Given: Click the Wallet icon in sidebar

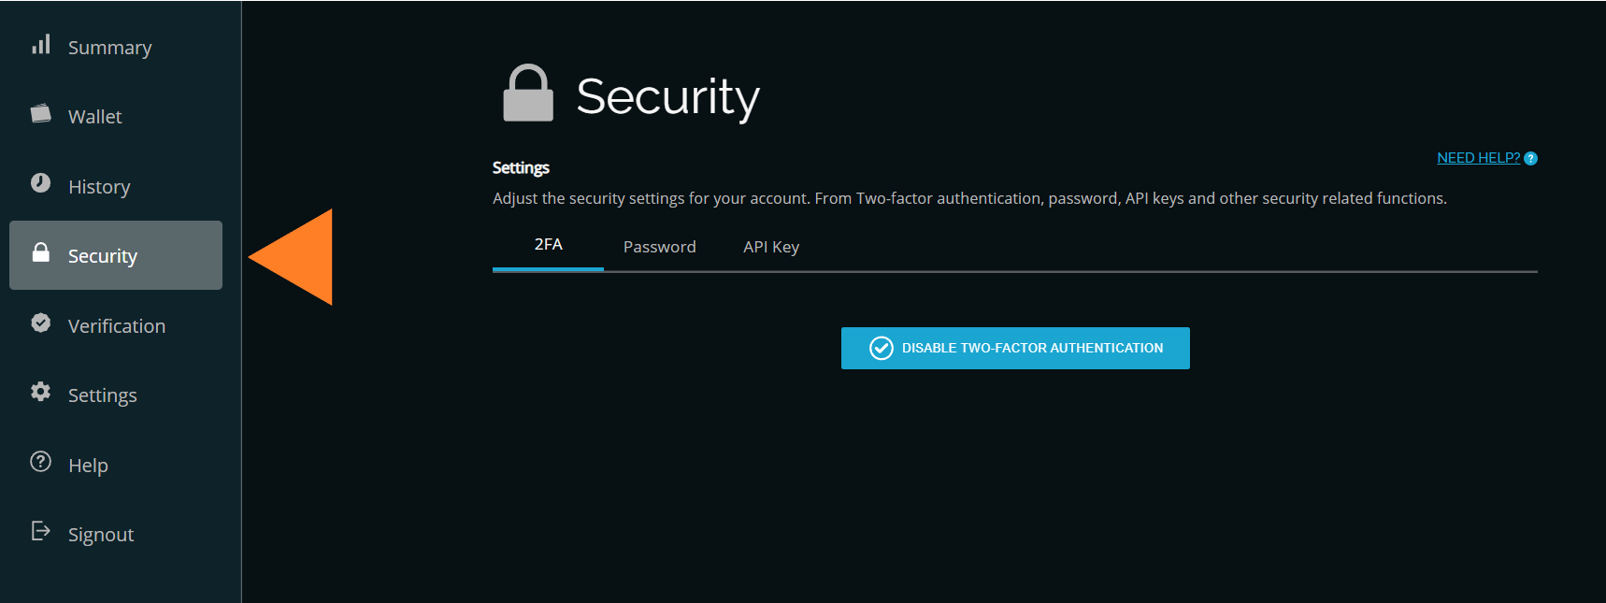Looking at the screenshot, I should [40, 114].
